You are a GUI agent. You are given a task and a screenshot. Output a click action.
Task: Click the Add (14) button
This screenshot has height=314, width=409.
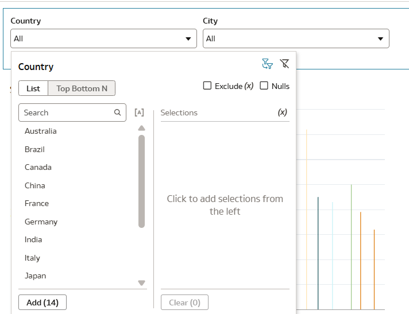[43, 302]
